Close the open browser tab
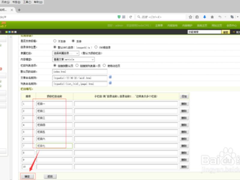The height and width of the screenshot is (180, 240). click(12, 10)
